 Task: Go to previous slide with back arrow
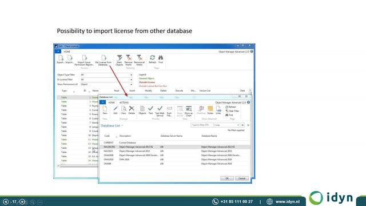pos(6,201)
